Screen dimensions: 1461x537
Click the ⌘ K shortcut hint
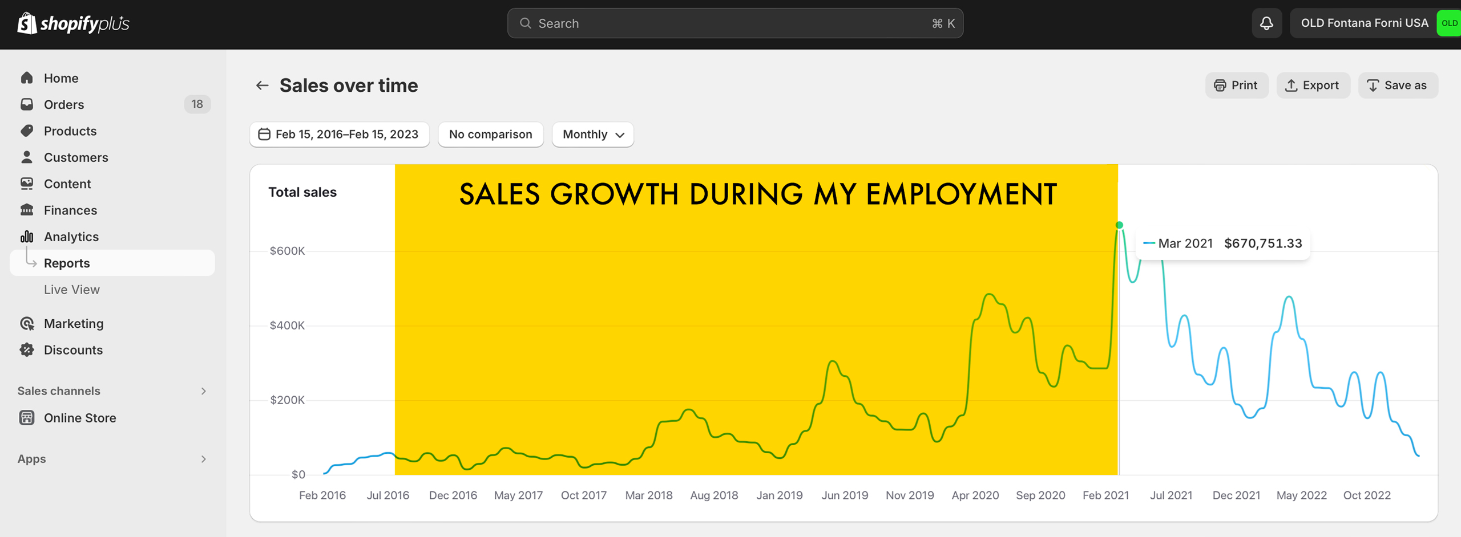(x=943, y=23)
